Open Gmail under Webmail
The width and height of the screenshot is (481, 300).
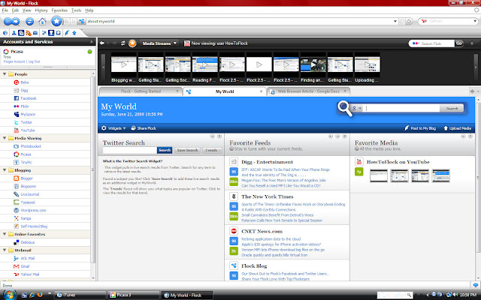point(25,266)
